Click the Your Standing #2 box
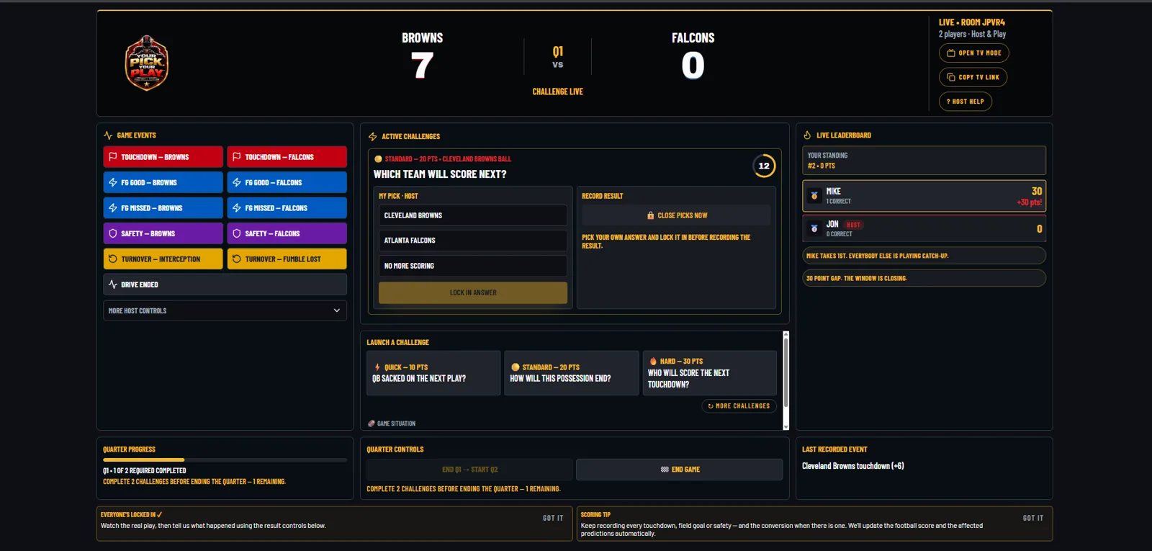This screenshot has height=551, width=1152. pyautogui.click(x=924, y=161)
